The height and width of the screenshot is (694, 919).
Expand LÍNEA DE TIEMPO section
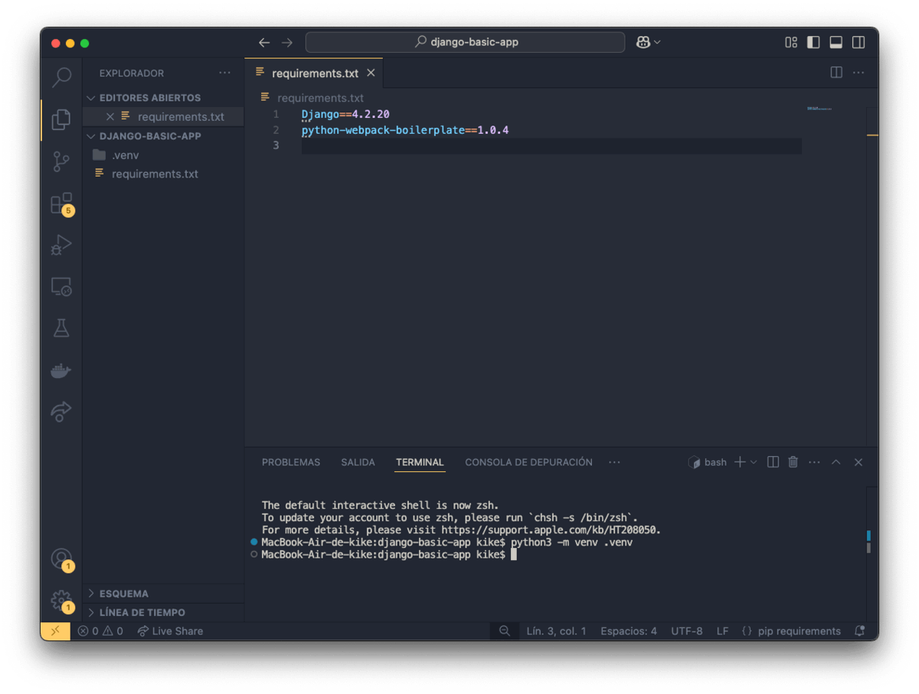point(164,612)
